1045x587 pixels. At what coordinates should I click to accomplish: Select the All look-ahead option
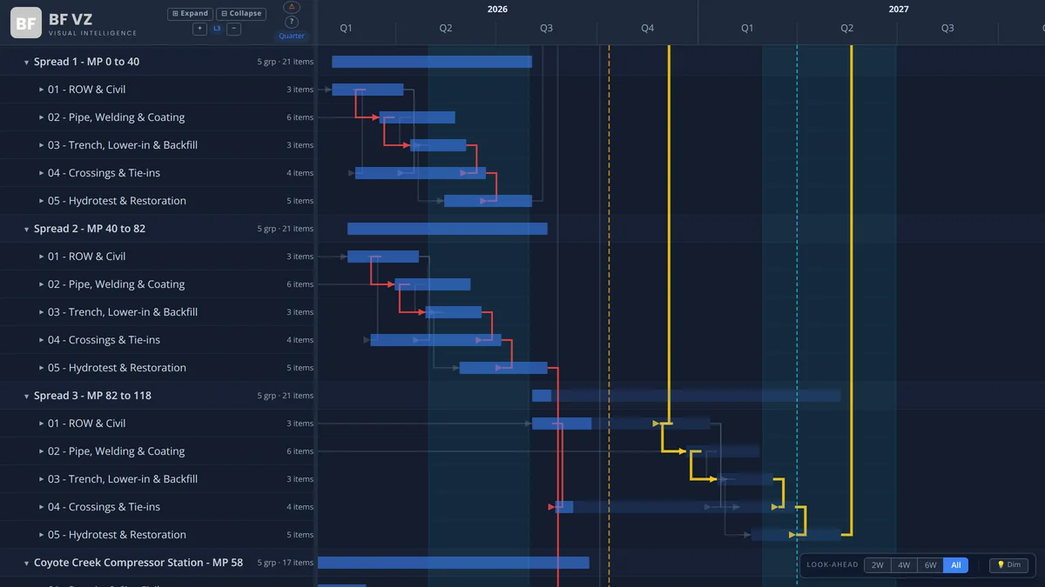[955, 565]
